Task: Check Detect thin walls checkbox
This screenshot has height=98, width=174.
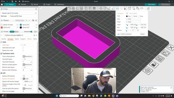Action: click(x=23, y=50)
